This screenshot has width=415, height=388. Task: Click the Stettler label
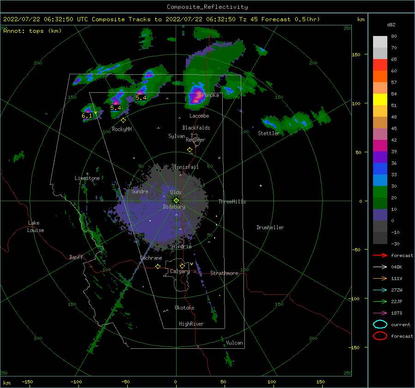point(269,133)
